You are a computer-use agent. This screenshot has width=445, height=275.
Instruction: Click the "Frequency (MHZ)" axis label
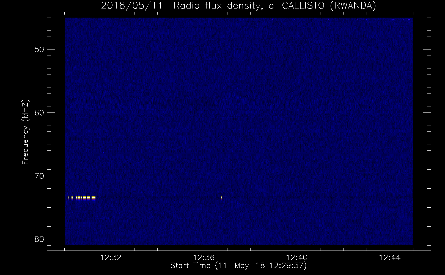click(x=25, y=132)
